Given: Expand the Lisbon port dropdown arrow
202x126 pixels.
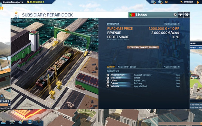Looking at the screenshot, I should coord(180,15).
